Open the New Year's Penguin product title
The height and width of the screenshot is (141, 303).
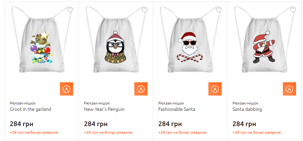[x=104, y=109]
